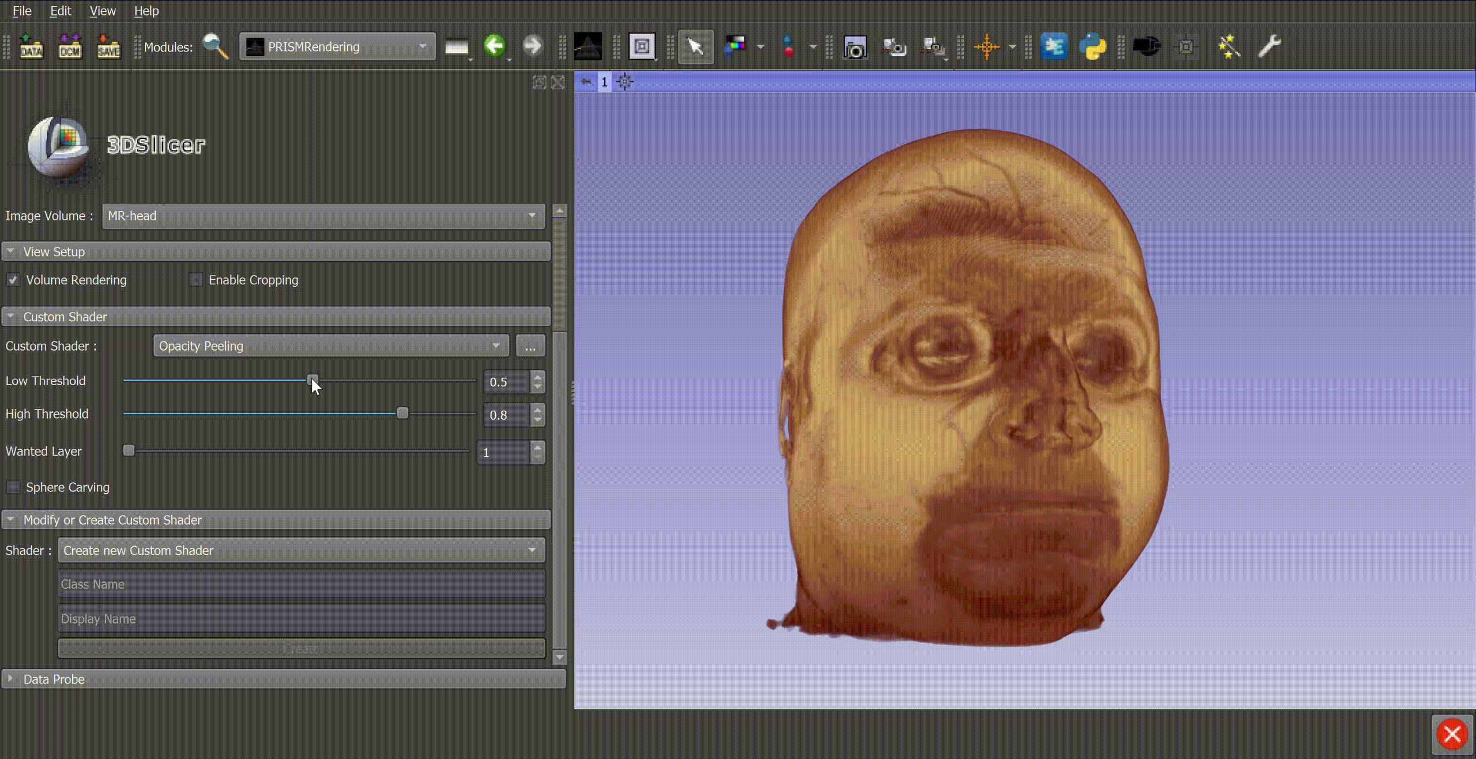Click the Class Name input field

pyautogui.click(x=302, y=584)
